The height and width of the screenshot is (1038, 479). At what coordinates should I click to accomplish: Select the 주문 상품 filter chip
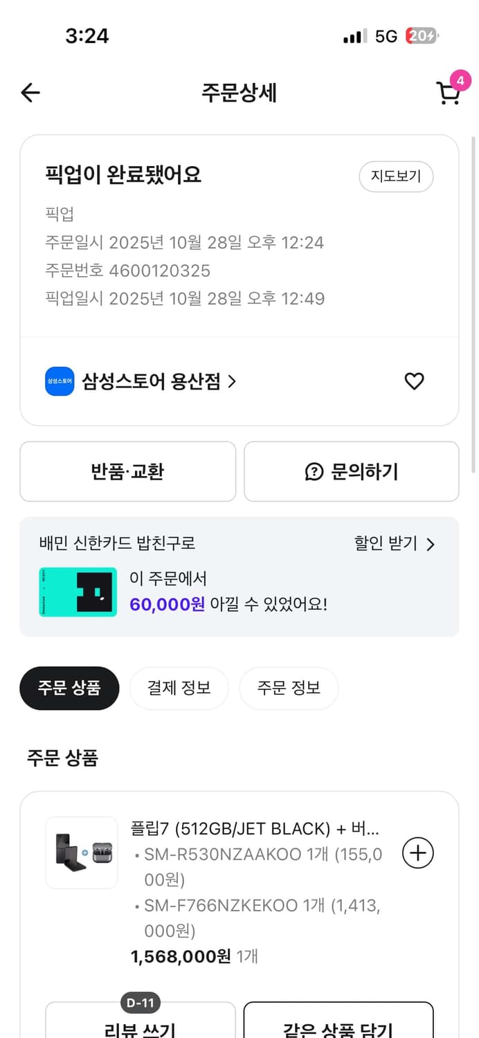tap(69, 688)
